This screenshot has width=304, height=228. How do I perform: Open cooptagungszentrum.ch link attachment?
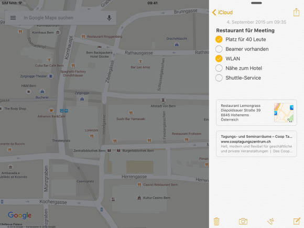[x=256, y=144]
